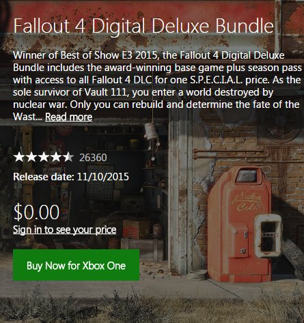Click Sign in to see your price
Screen dimensions: 304x323
pos(64,229)
